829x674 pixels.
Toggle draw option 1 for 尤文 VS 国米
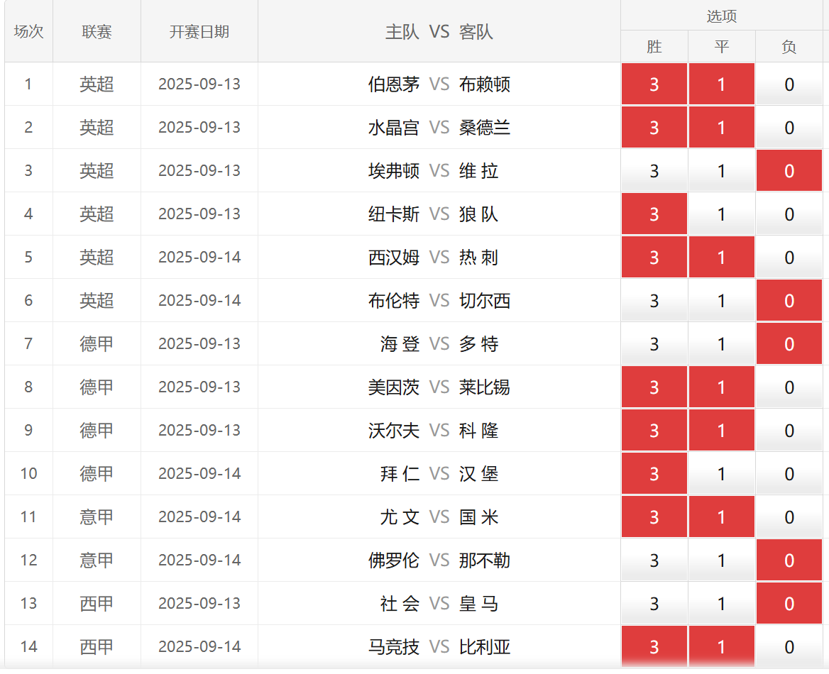[x=722, y=517]
